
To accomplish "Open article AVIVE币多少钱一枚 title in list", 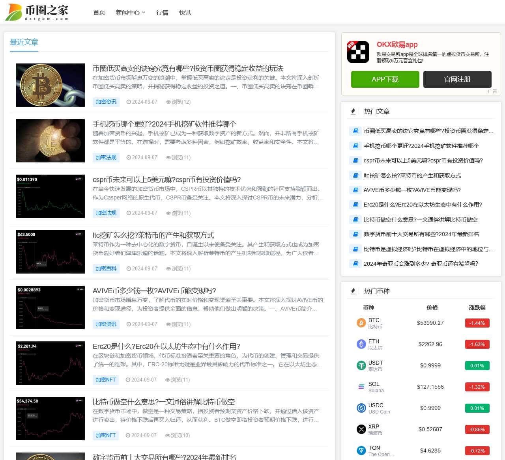I will pos(154,291).
